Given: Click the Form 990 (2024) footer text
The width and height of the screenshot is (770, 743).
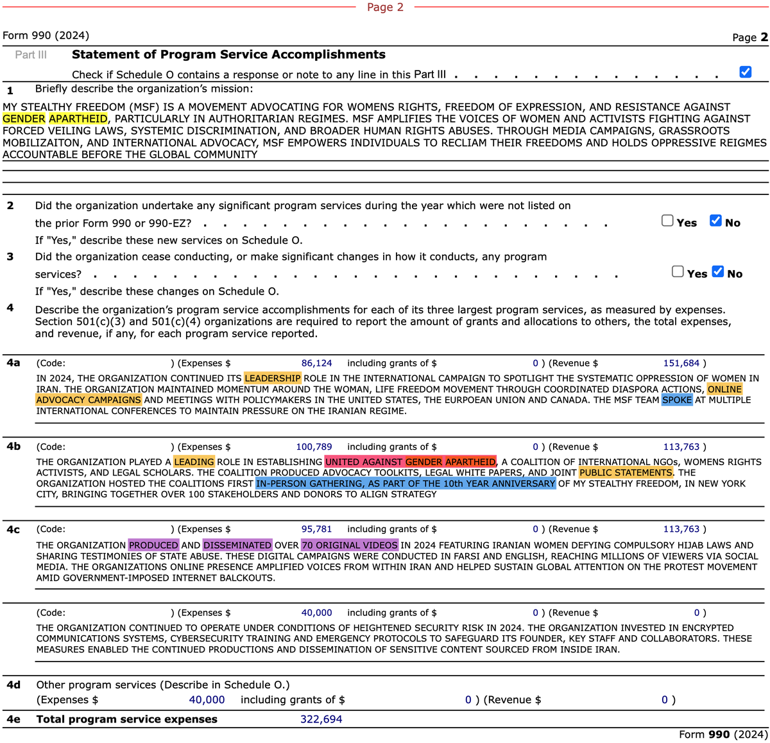Looking at the screenshot, I should pyautogui.click(x=723, y=734).
